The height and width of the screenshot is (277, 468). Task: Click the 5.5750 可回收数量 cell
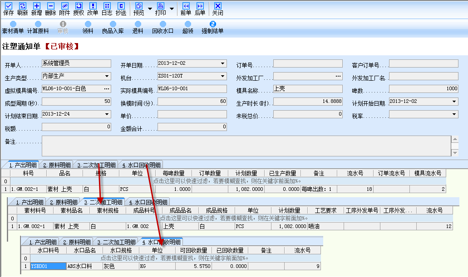click(x=194, y=266)
